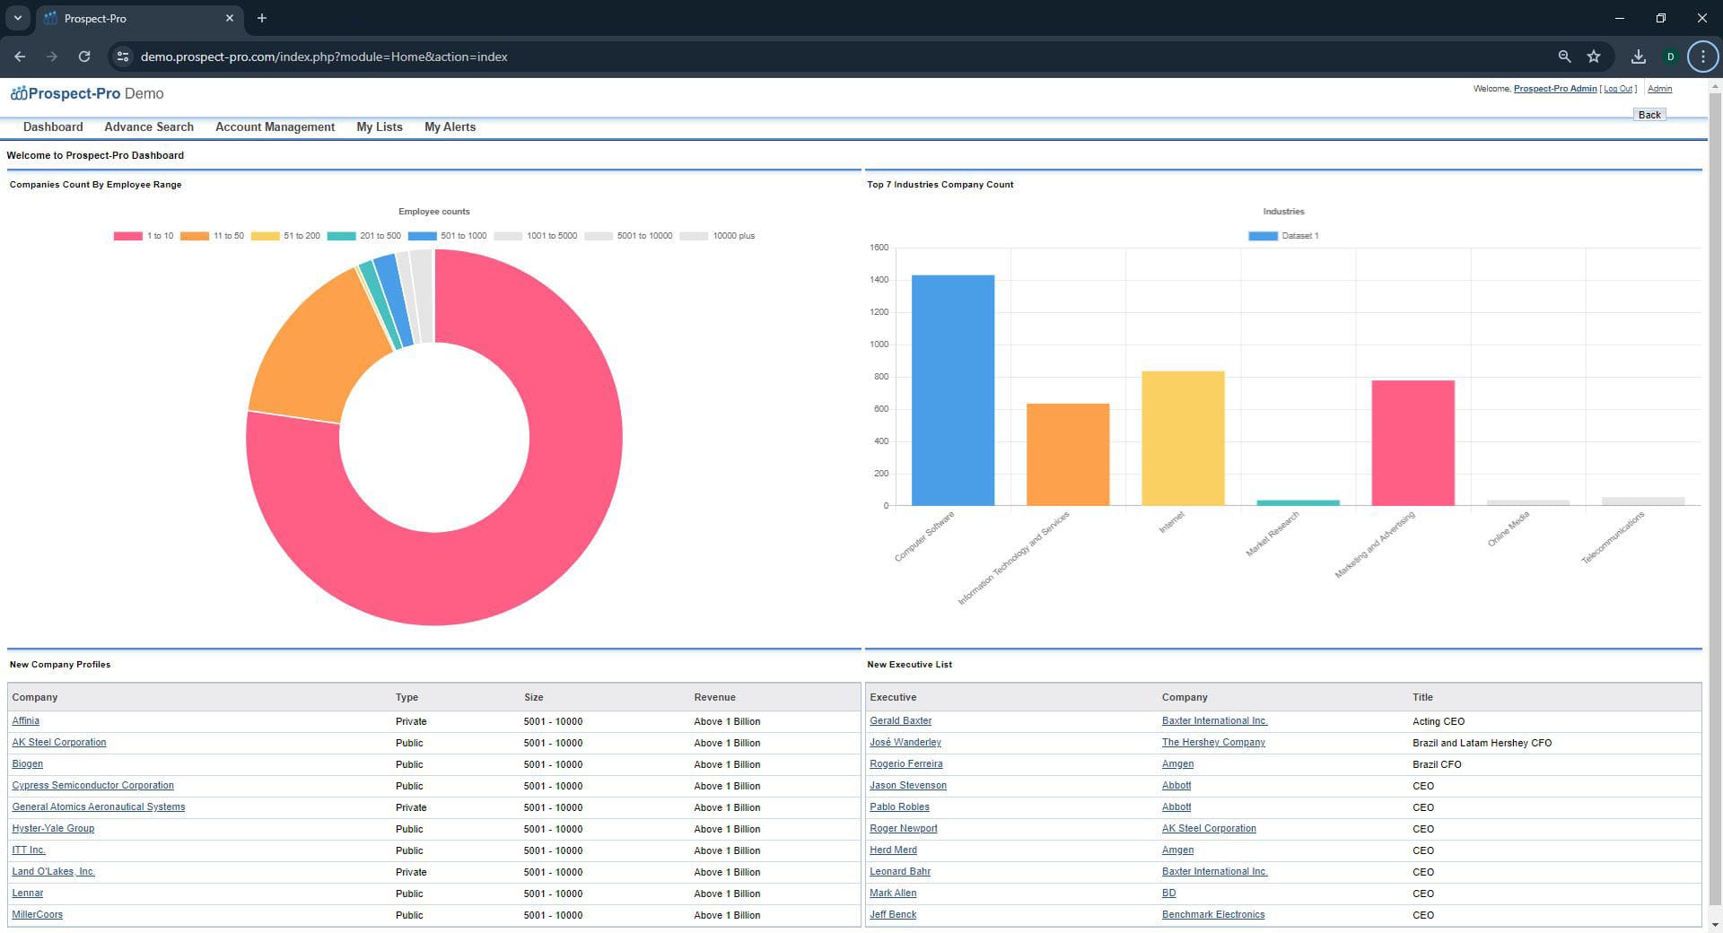Click the browser back arrow
The height and width of the screenshot is (933, 1723).
[x=20, y=57]
